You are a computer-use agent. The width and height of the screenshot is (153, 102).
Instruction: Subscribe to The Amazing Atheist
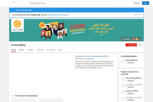click(x=130, y=81)
